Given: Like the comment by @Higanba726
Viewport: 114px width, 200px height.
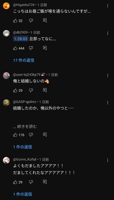Looking at the screenshot, I should 15,21.
